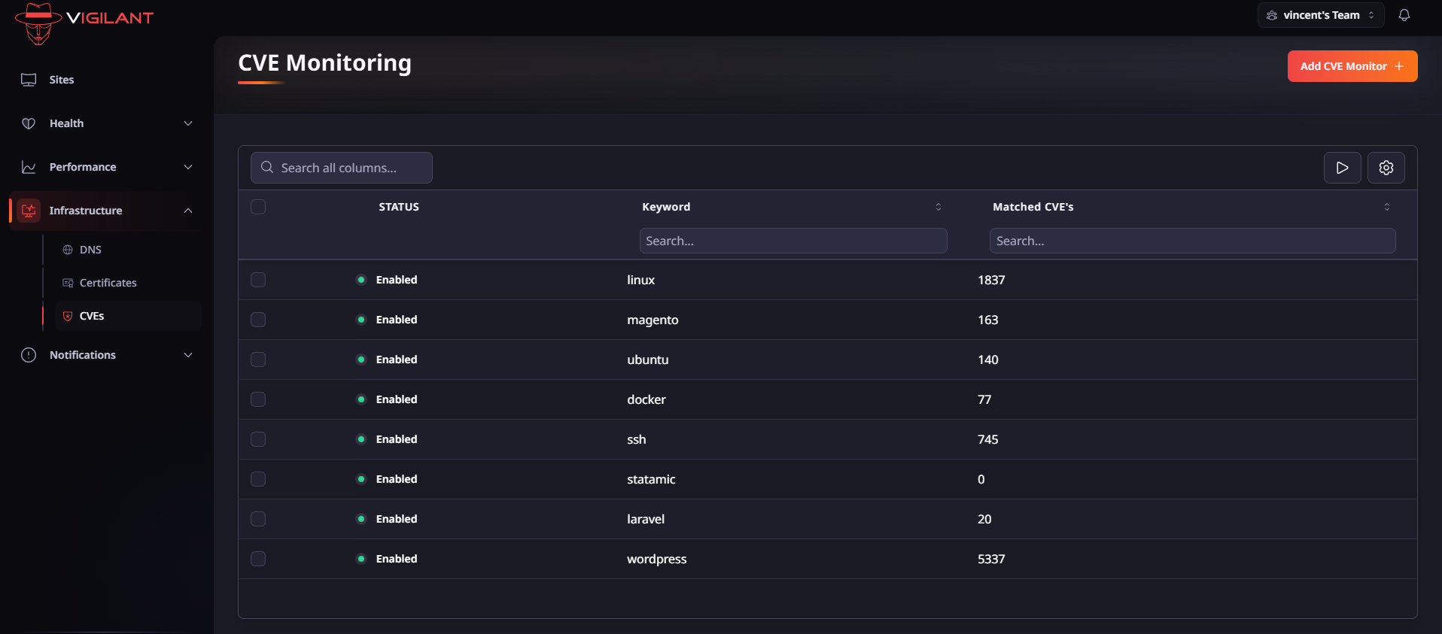The image size is (1442, 634).
Task: Click the Sites monitor icon
Action: [x=29, y=80]
